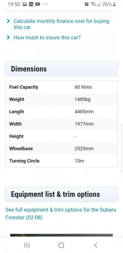Tap Equipment list & trim options header
The image size is (123, 253).
[x=61, y=194]
